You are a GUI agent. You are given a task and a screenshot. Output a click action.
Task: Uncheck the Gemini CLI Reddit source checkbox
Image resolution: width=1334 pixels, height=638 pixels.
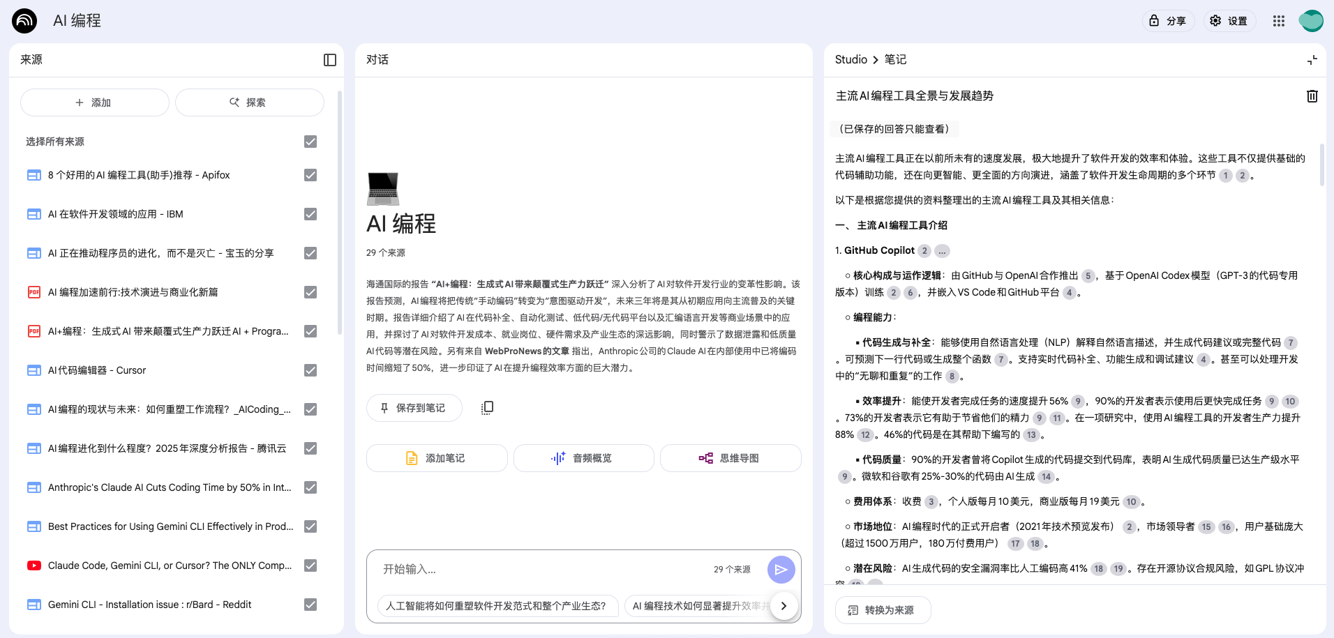[x=310, y=605]
